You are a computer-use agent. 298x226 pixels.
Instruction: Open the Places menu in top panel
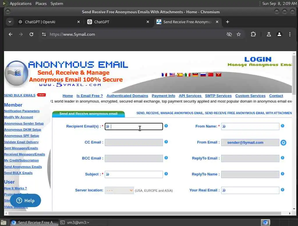(41, 3)
